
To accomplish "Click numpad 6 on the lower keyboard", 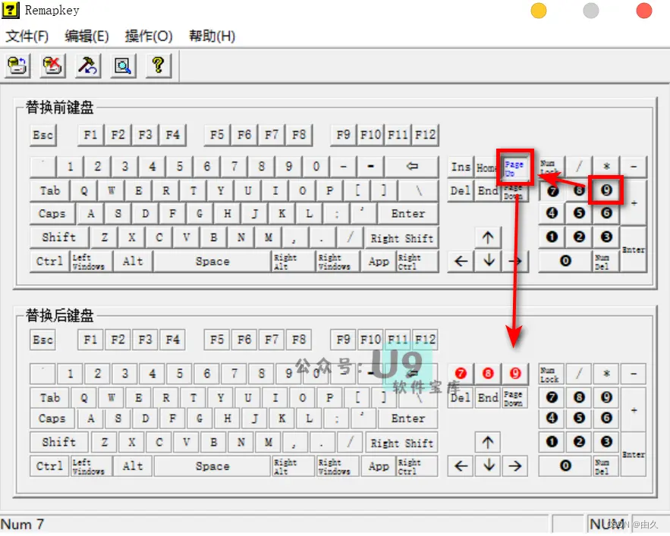I will [606, 418].
